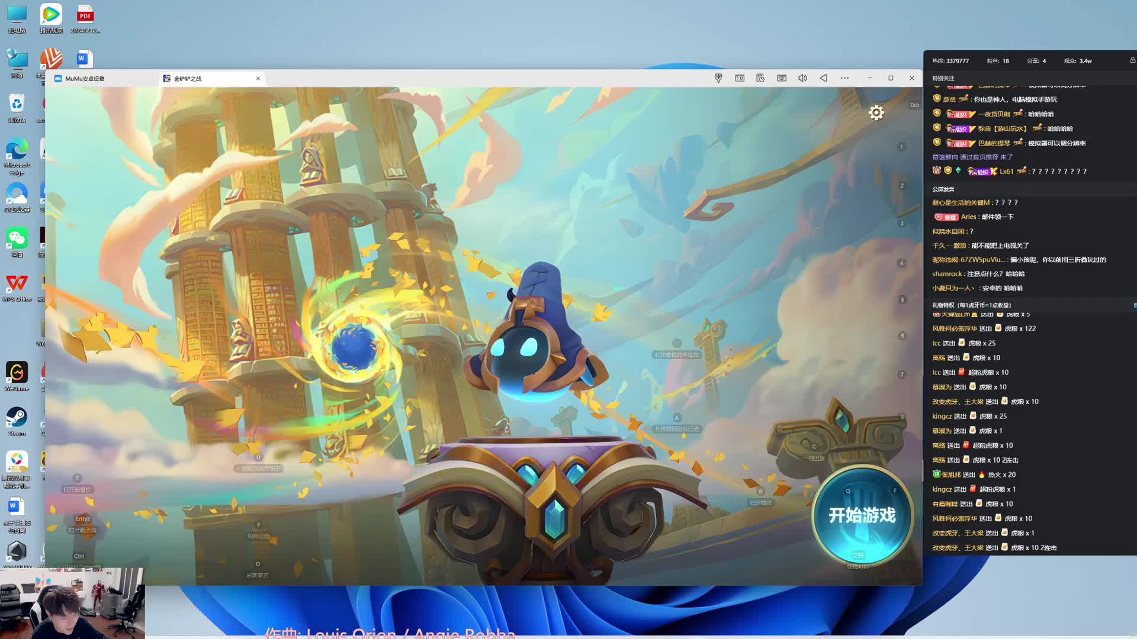Close the 金铲铲之战 tab
The height and width of the screenshot is (639, 1137).
click(x=258, y=78)
